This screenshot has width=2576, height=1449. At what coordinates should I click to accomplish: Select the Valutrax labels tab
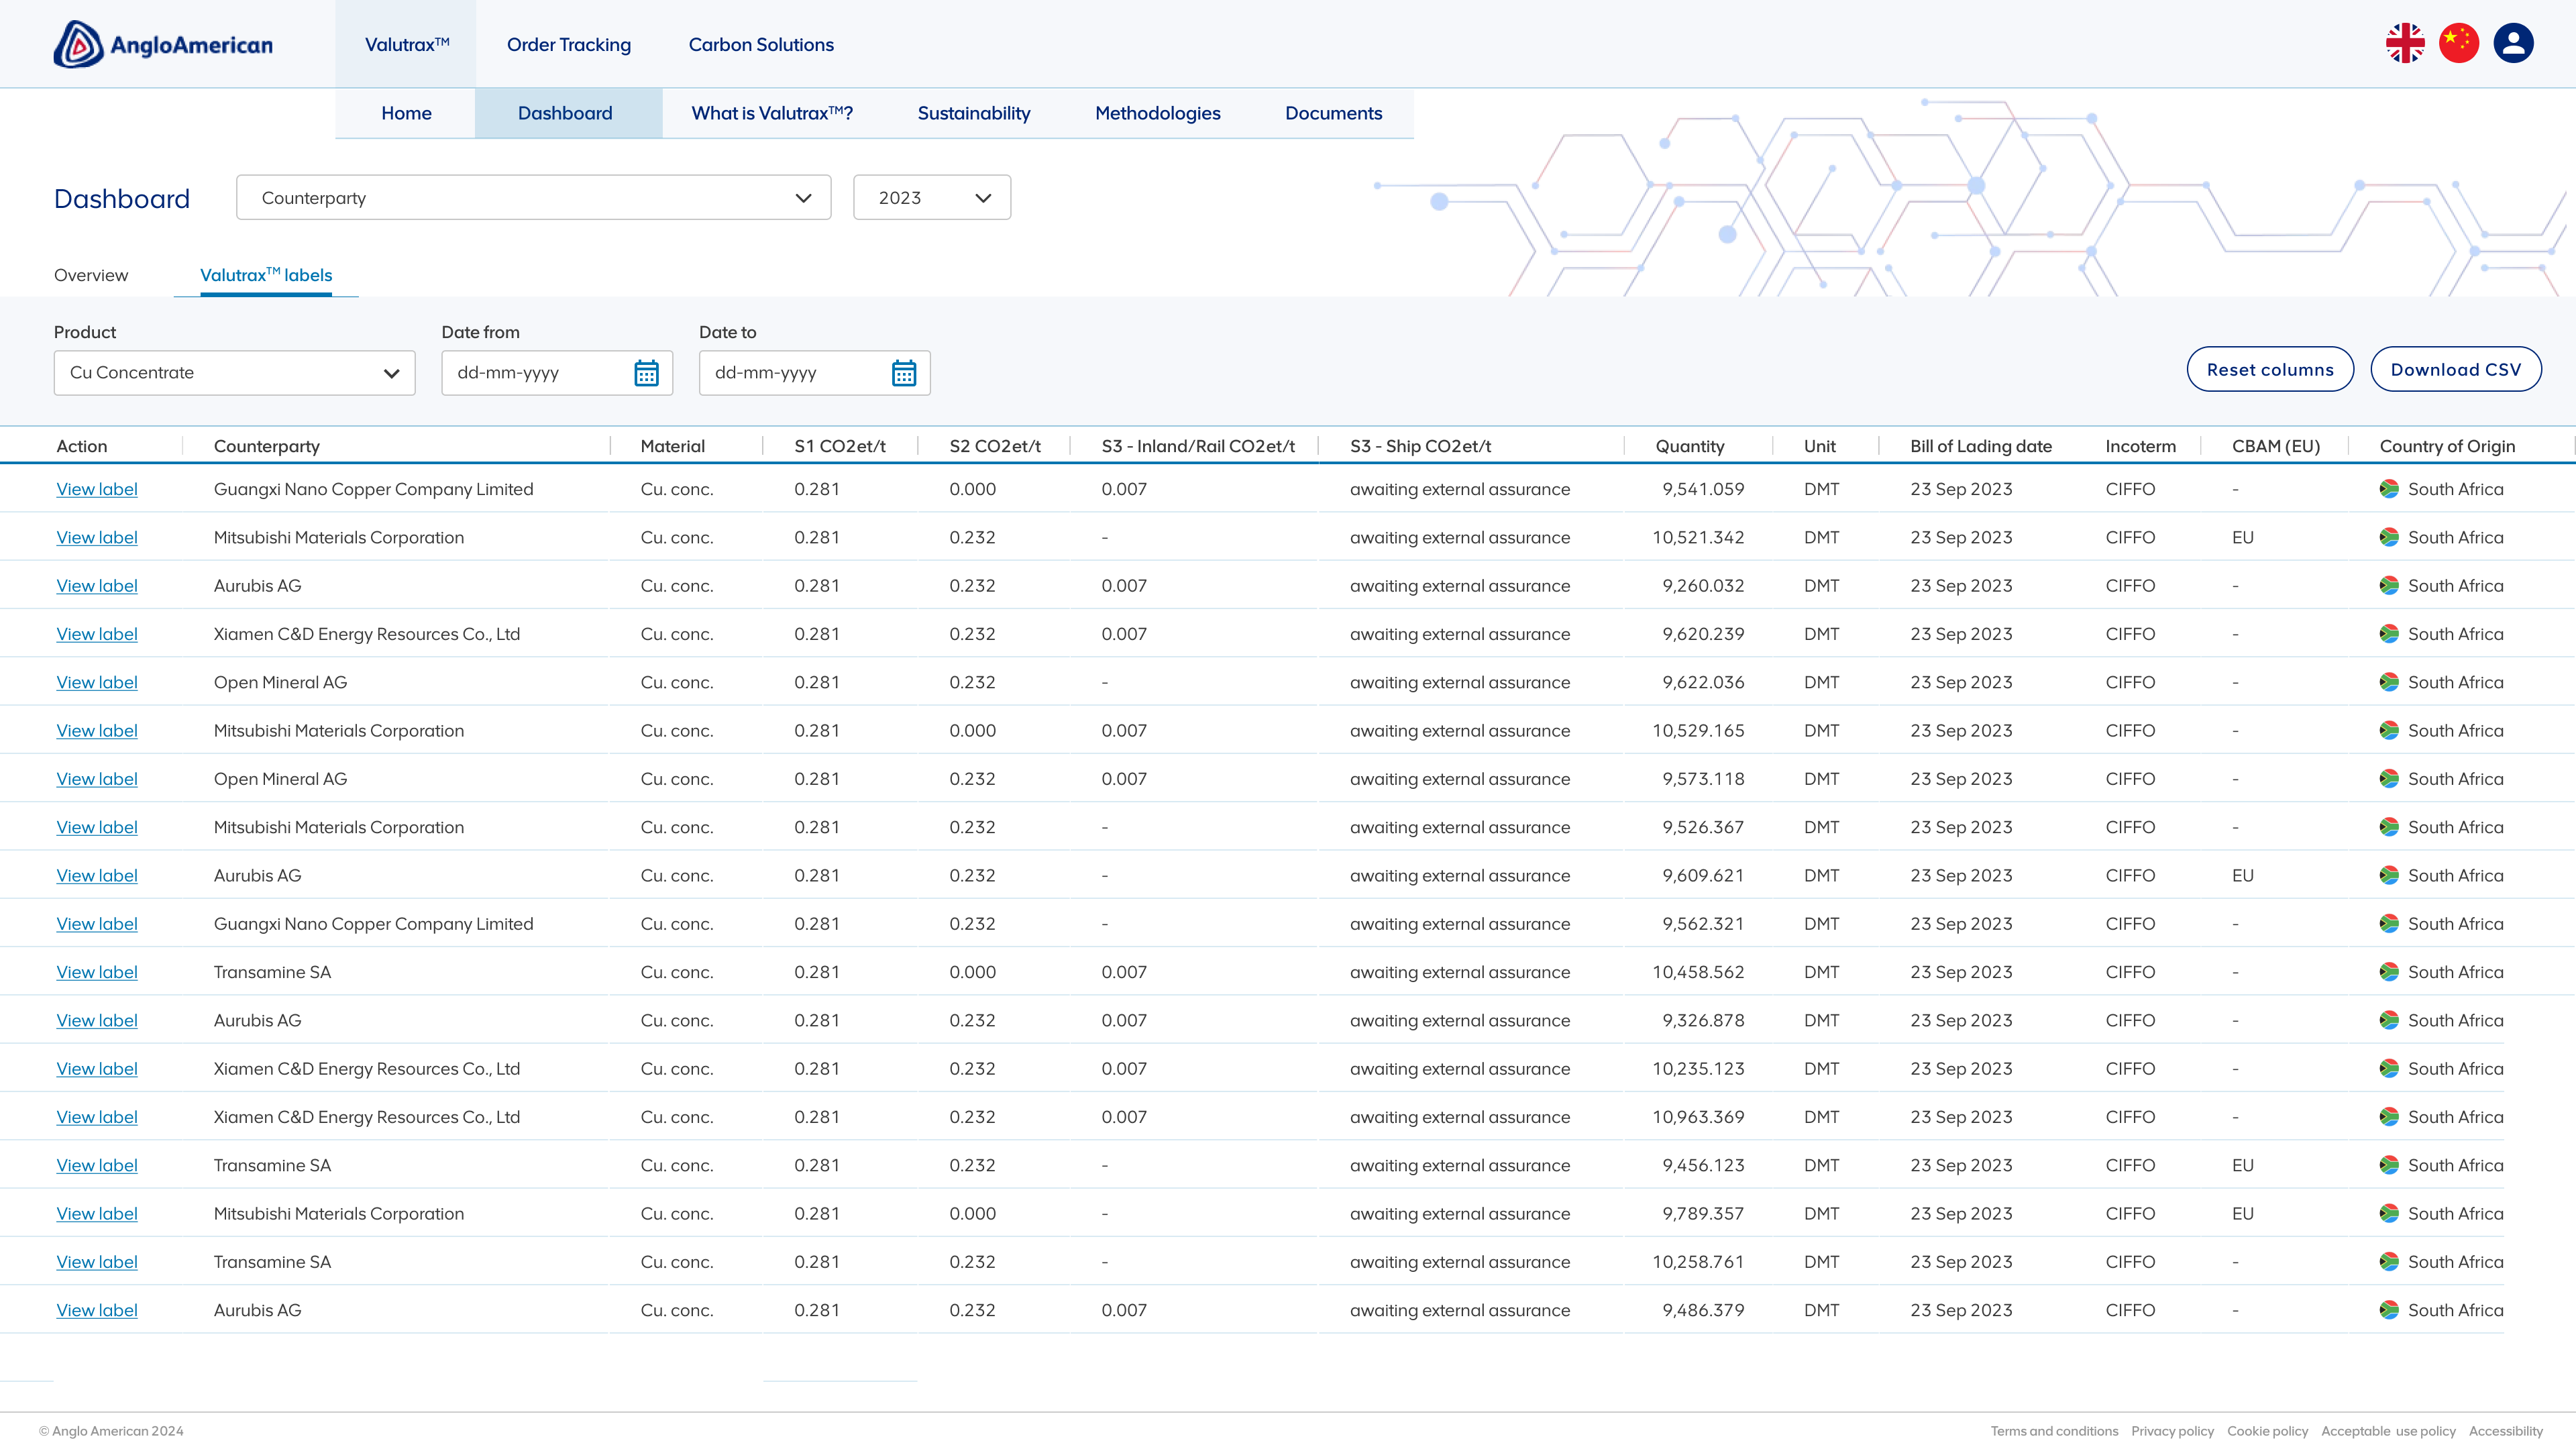click(266, 275)
